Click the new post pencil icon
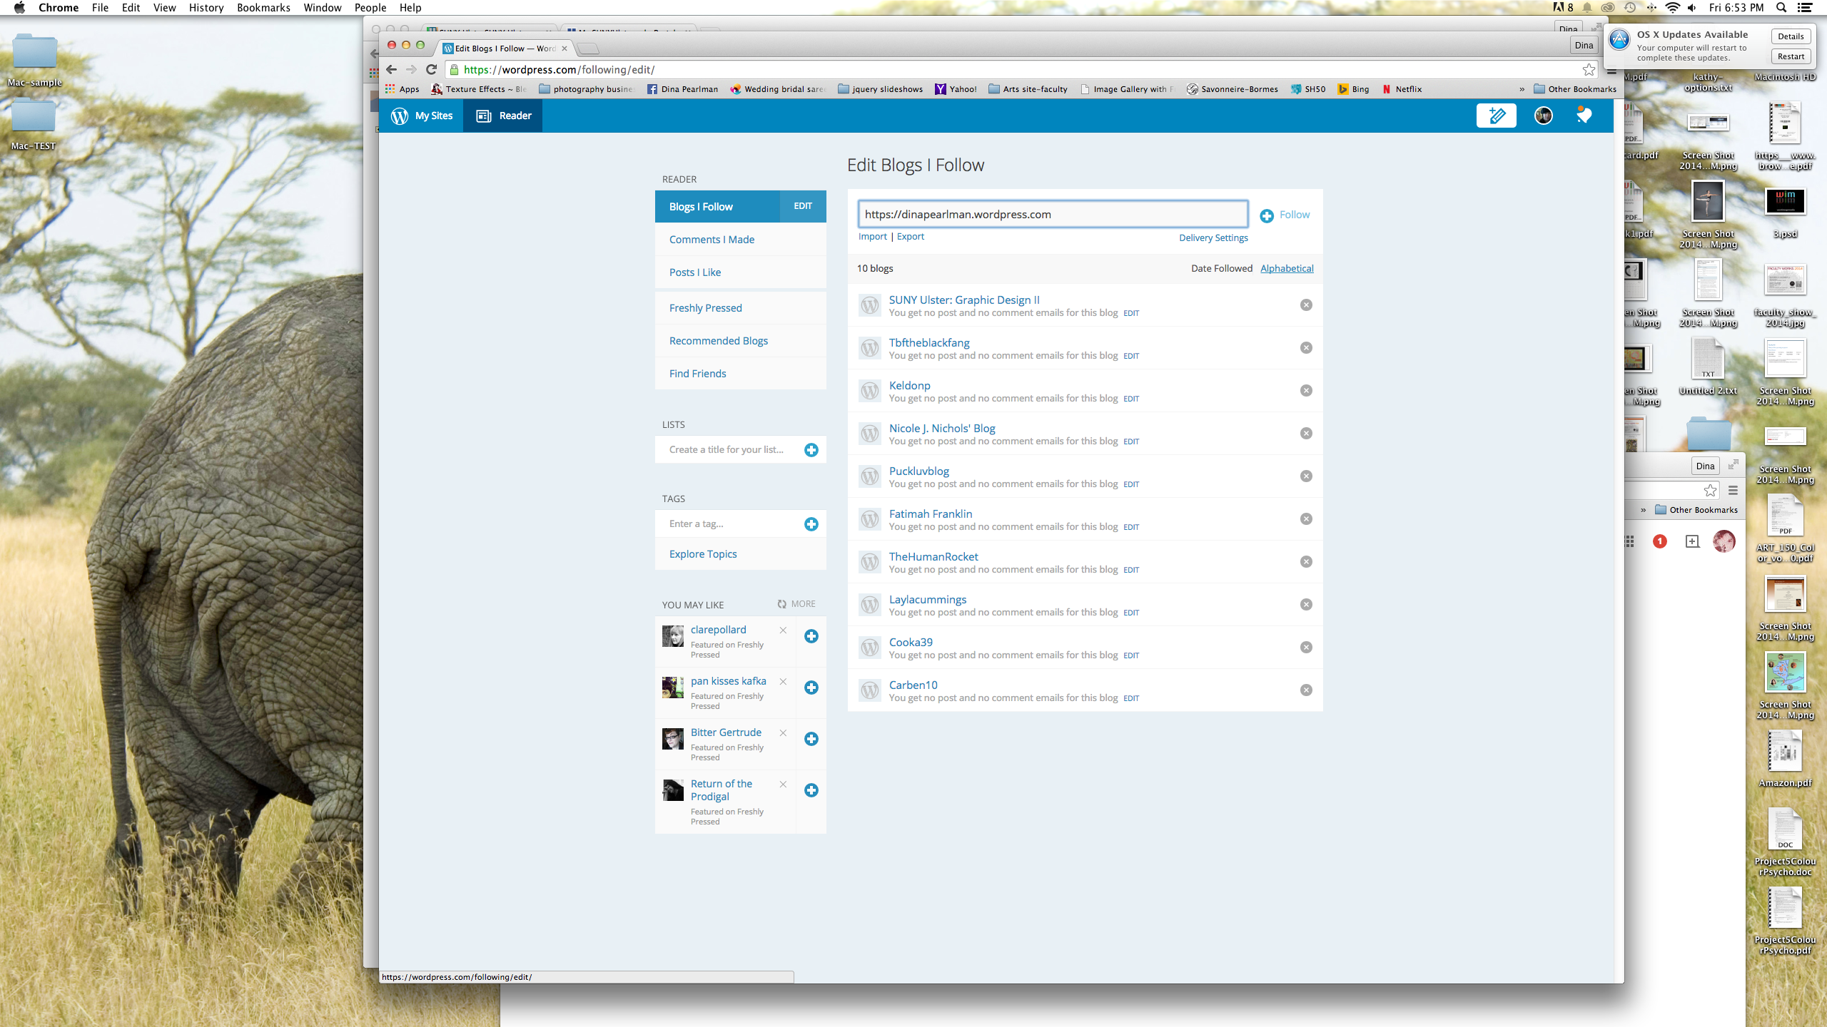Screen dimensions: 1827x1027 [1496, 116]
